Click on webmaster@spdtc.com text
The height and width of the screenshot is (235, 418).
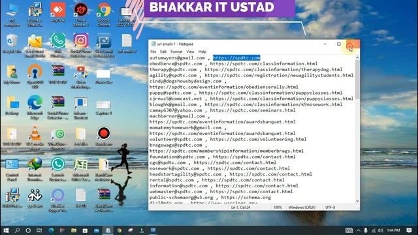[x=176, y=191]
